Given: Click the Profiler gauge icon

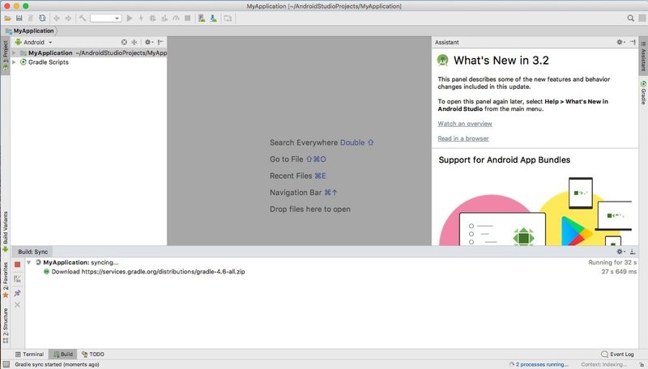Looking at the screenshot, I should [176, 18].
